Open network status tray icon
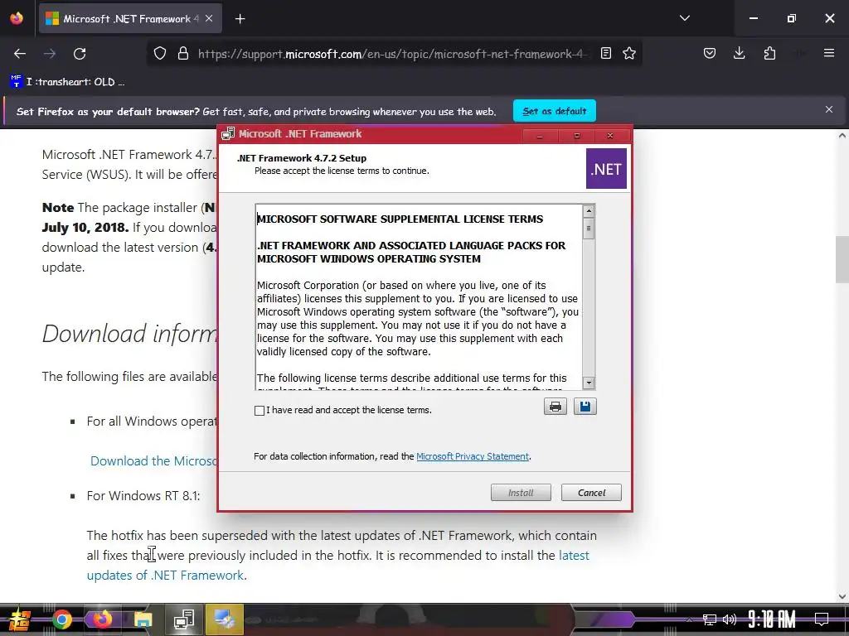This screenshot has height=636, width=849. (x=710, y=619)
